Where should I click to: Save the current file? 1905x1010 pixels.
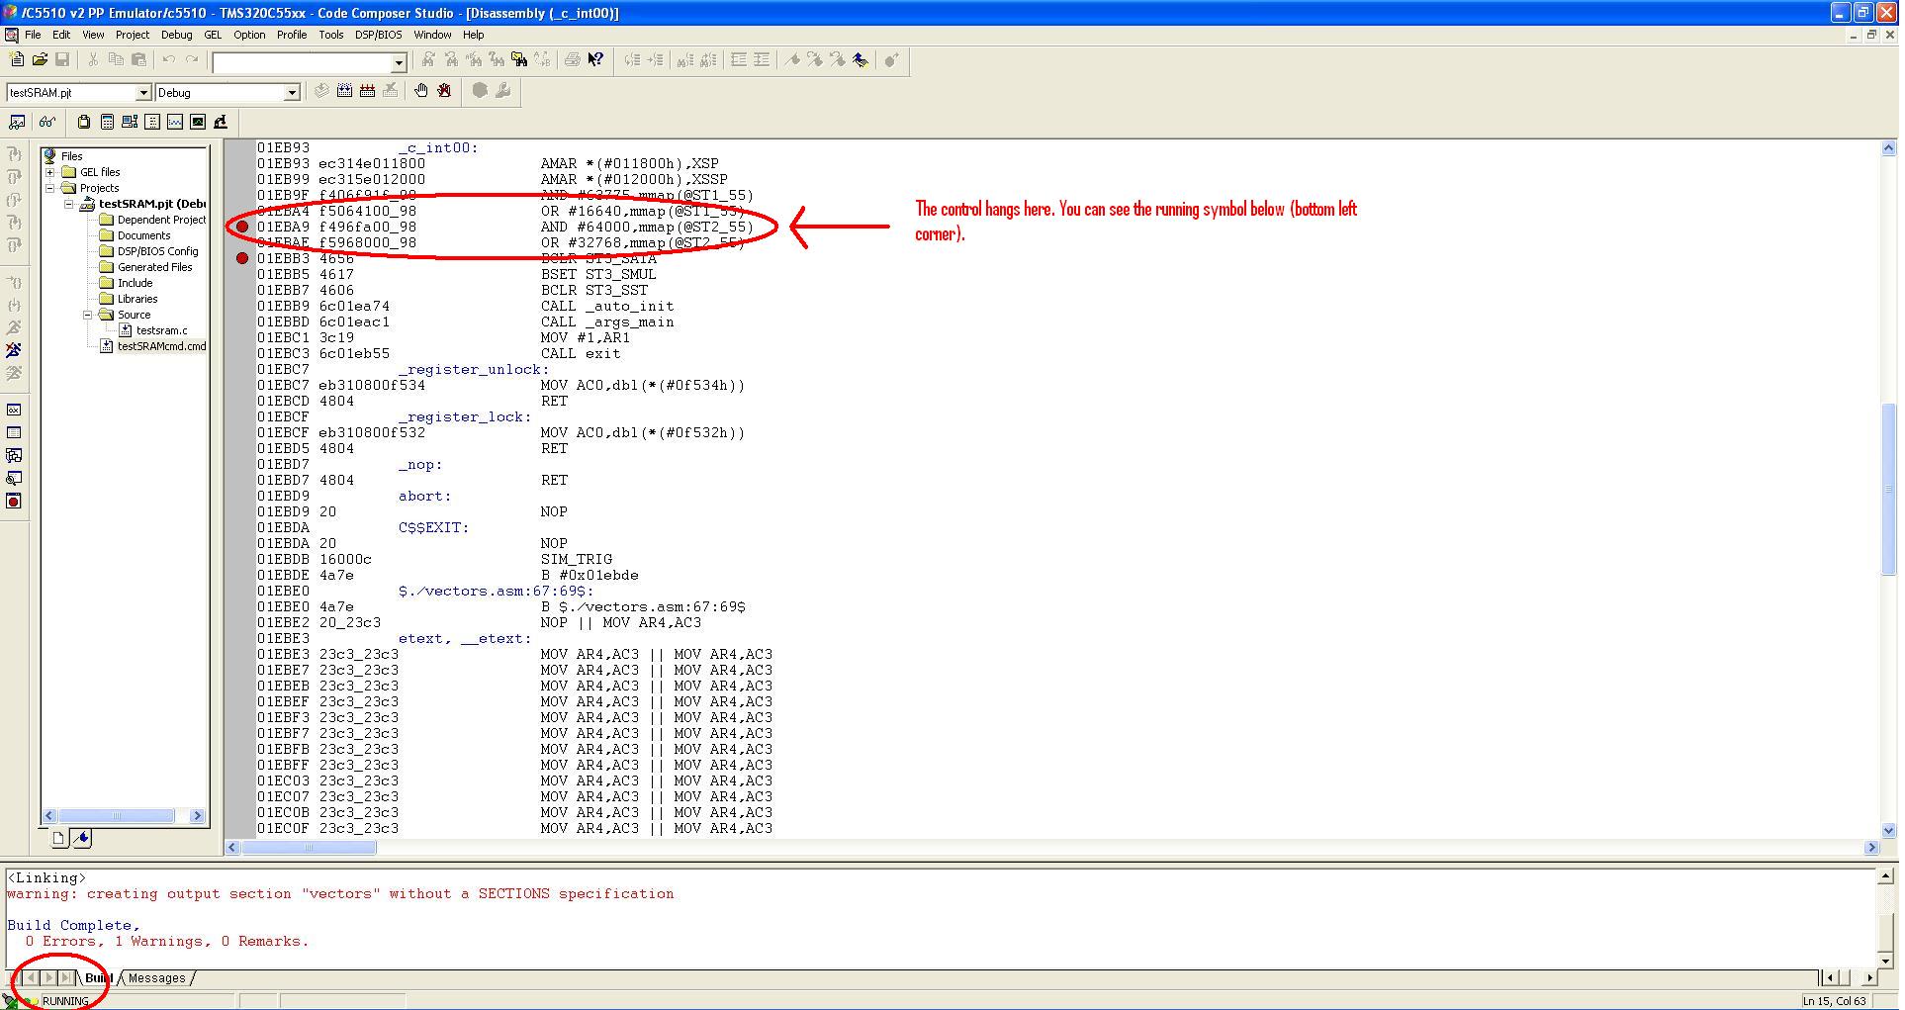[x=62, y=59]
